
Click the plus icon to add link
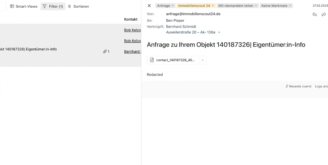[219, 32]
